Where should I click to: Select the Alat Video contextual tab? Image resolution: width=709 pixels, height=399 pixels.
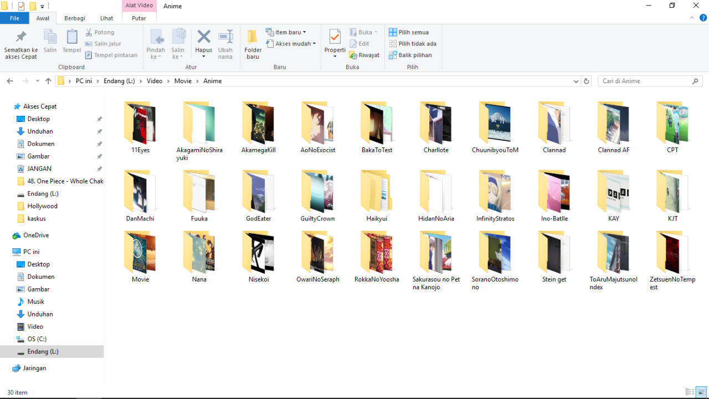pyautogui.click(x=139, y=6)
